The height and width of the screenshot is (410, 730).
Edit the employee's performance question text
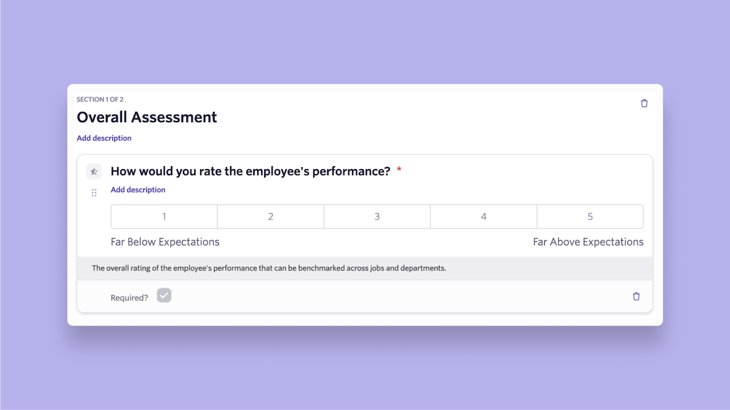(x=250, y=171)
